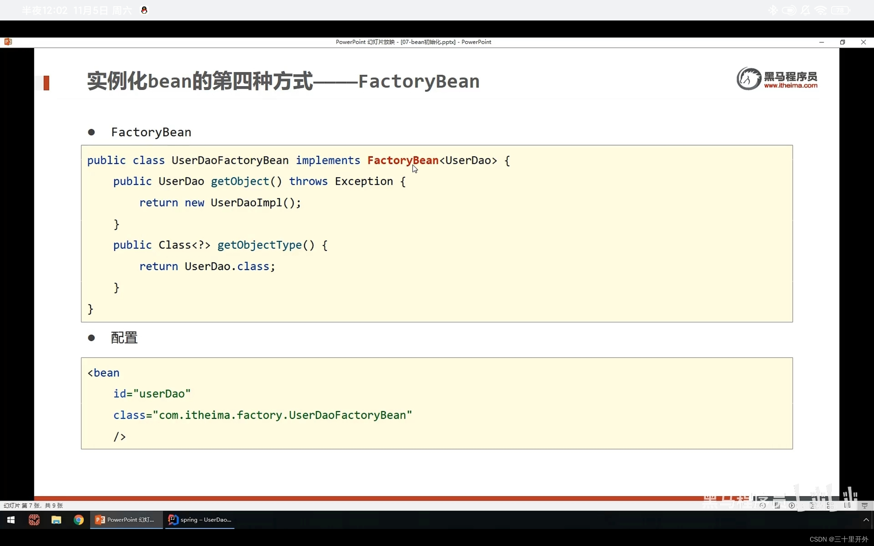Open File Explorer from the taskbar
Image resolution: width=874 pixels, height=546 pixels.
(x=56, y=520)
